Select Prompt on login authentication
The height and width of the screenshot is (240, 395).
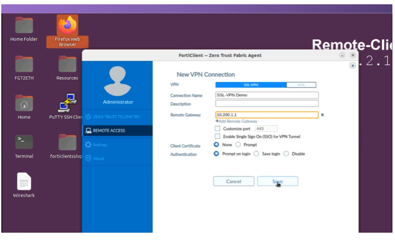[x=216, y=154]
